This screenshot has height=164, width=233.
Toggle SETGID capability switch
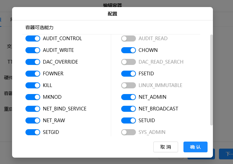pyautogui.click(x=33, y=132)
